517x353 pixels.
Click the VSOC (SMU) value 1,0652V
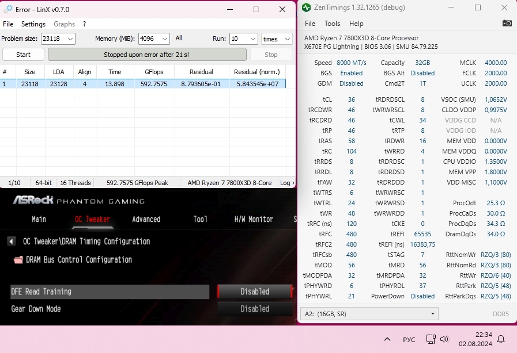496,99
